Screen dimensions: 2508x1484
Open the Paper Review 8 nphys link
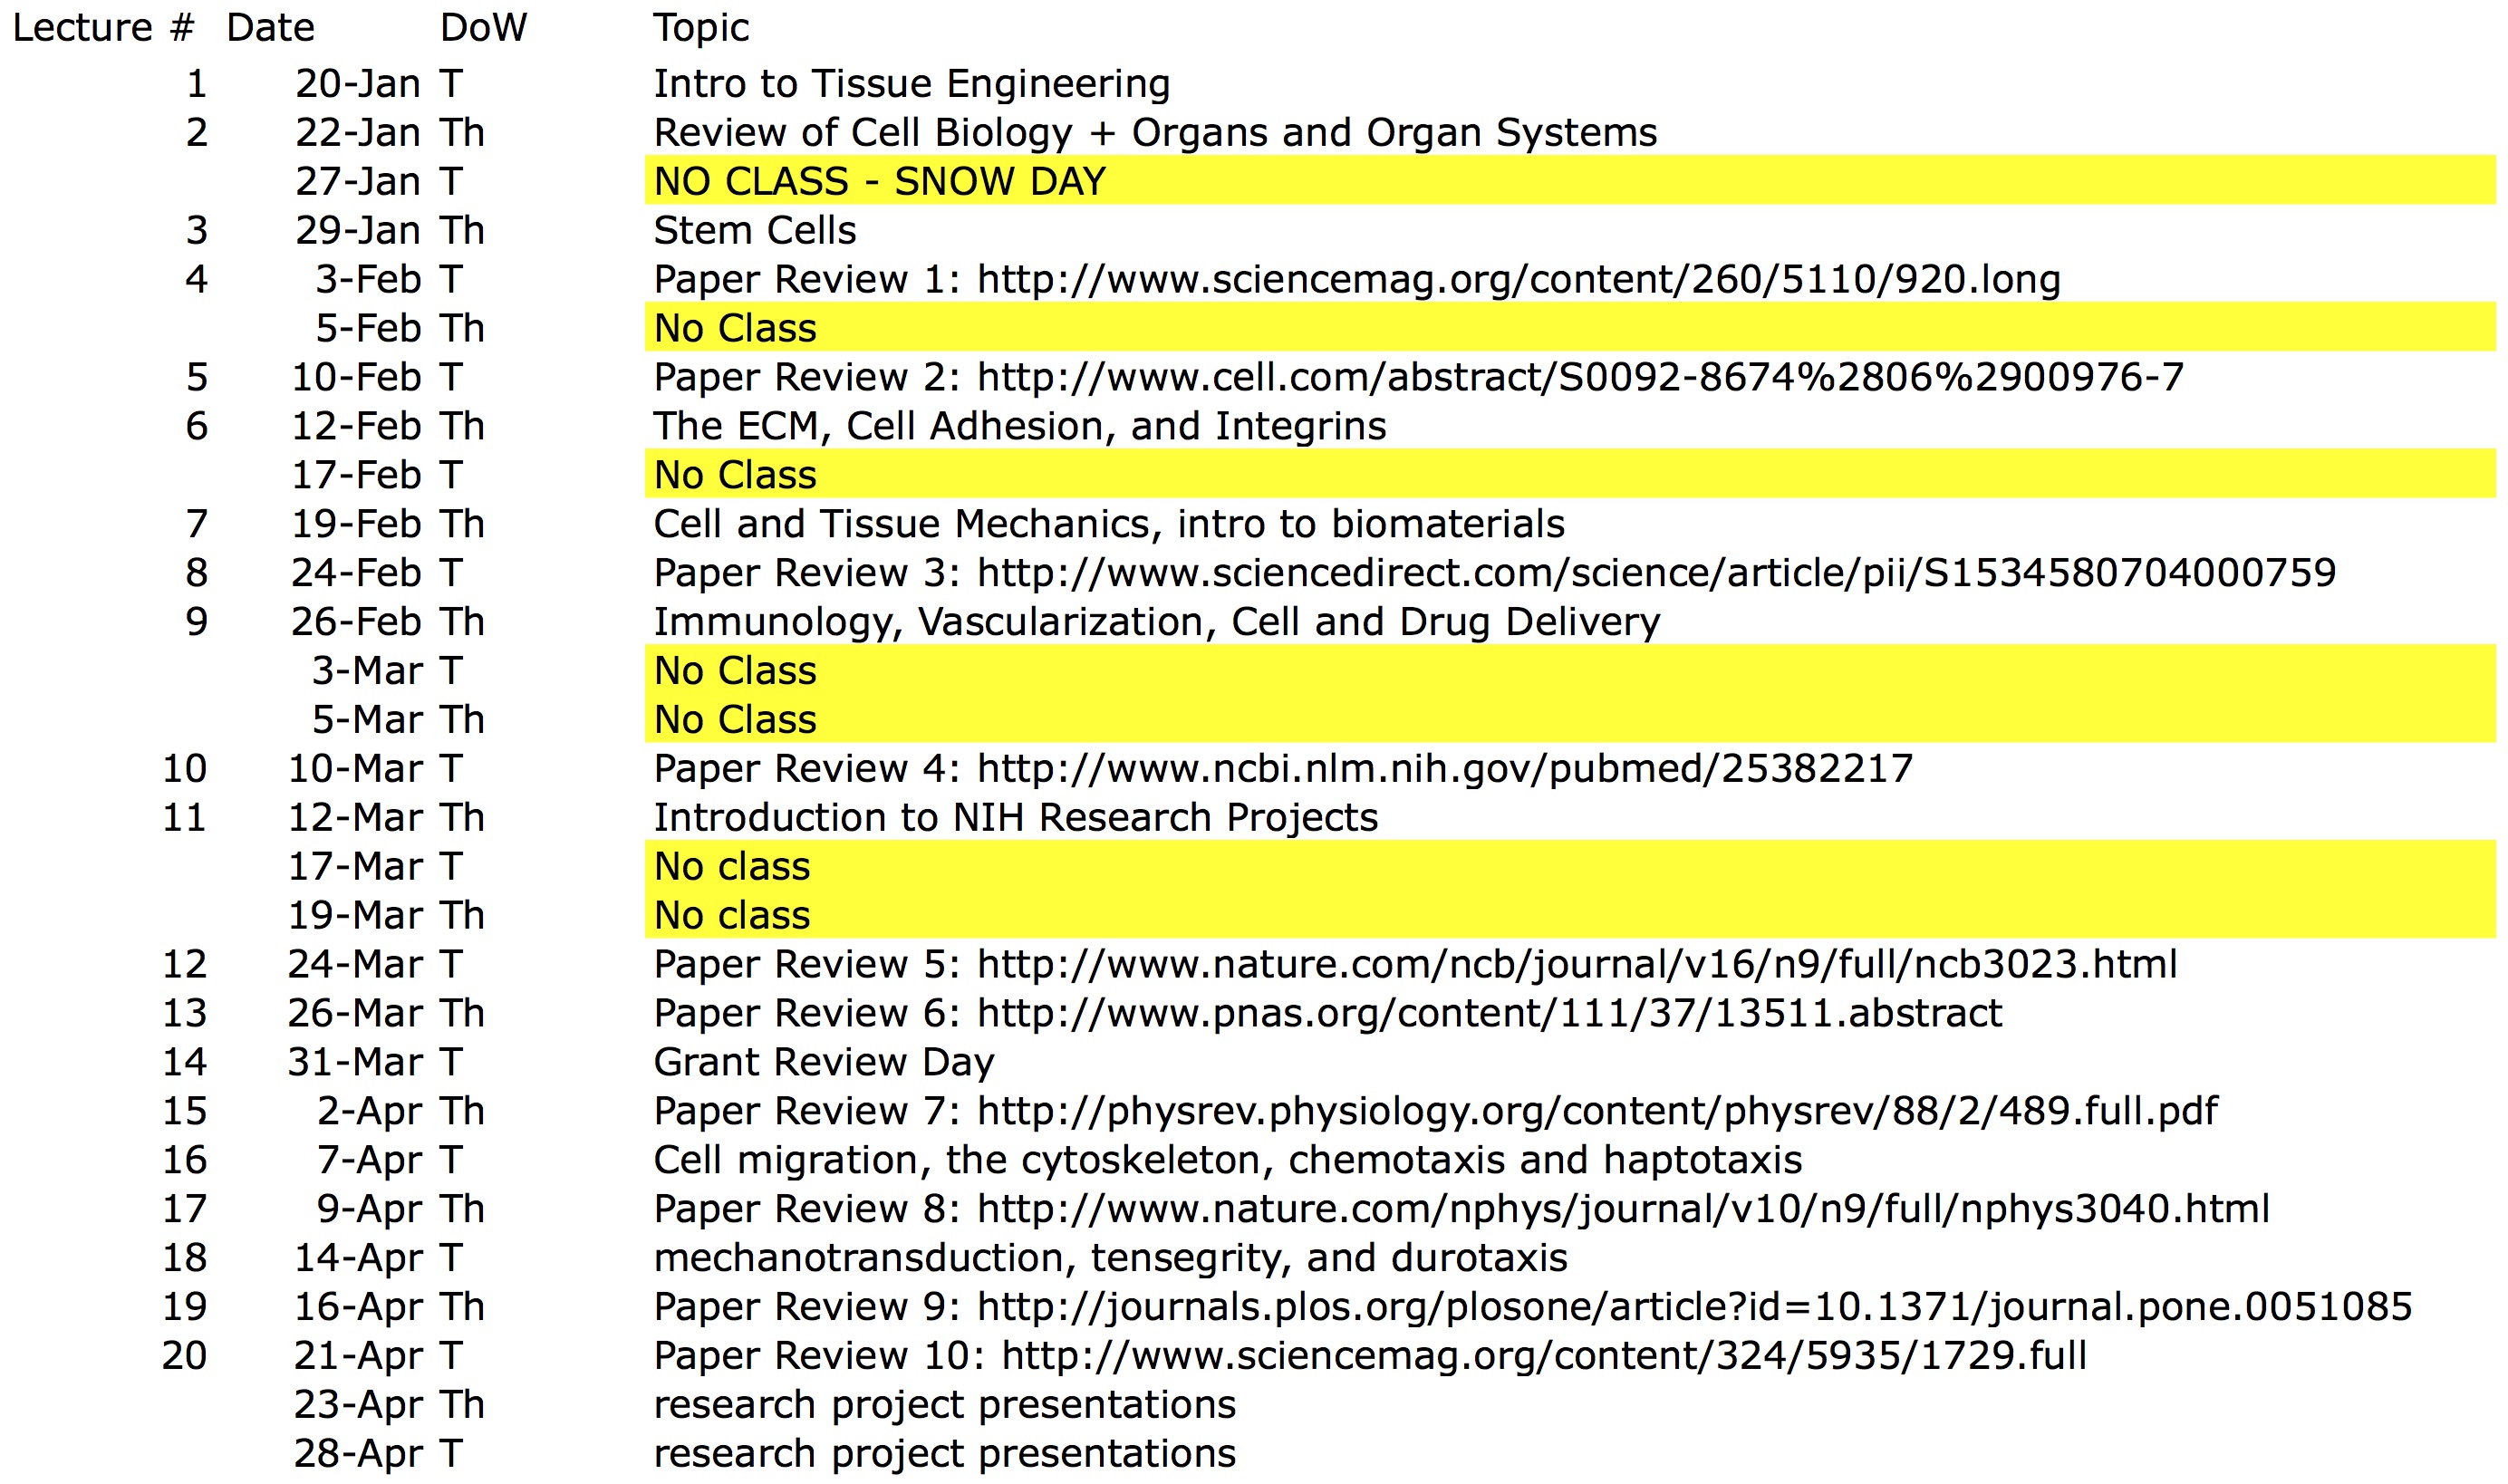1622,1210
